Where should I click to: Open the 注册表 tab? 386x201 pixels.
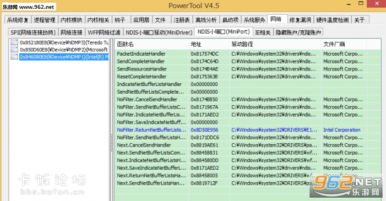coord(182,20)
